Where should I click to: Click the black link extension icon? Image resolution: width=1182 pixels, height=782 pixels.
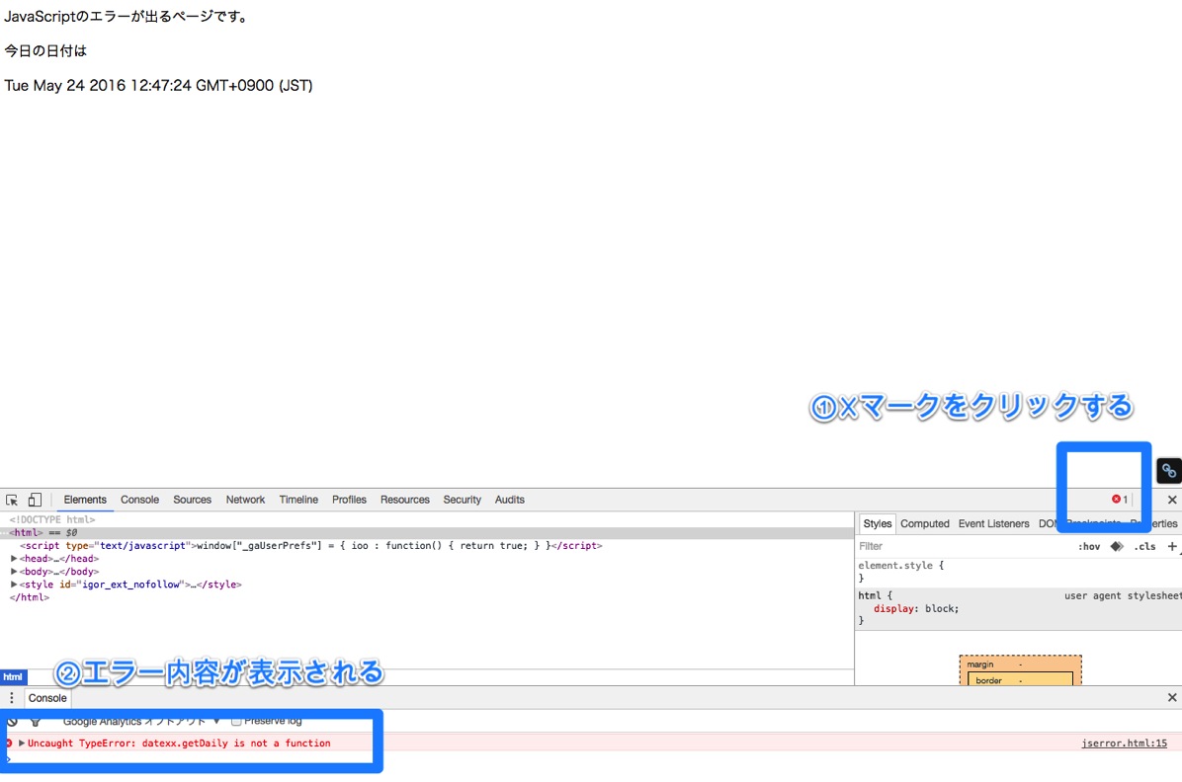[x=1168, y=472]
